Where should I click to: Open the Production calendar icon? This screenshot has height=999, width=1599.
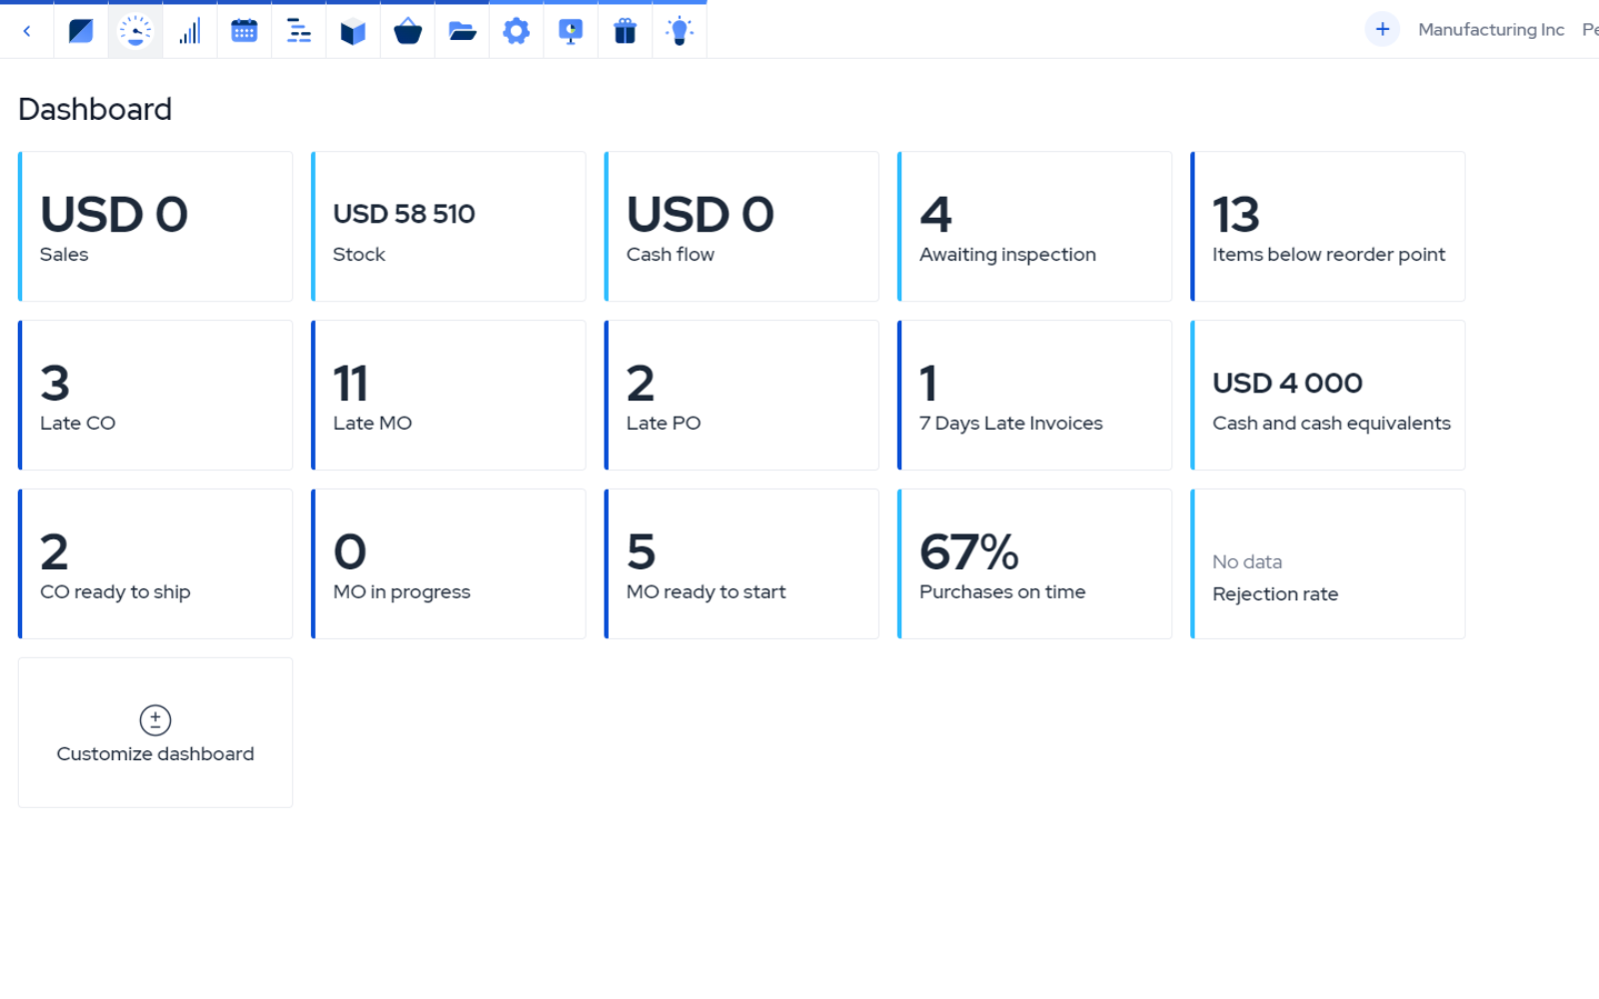(244, 30)
